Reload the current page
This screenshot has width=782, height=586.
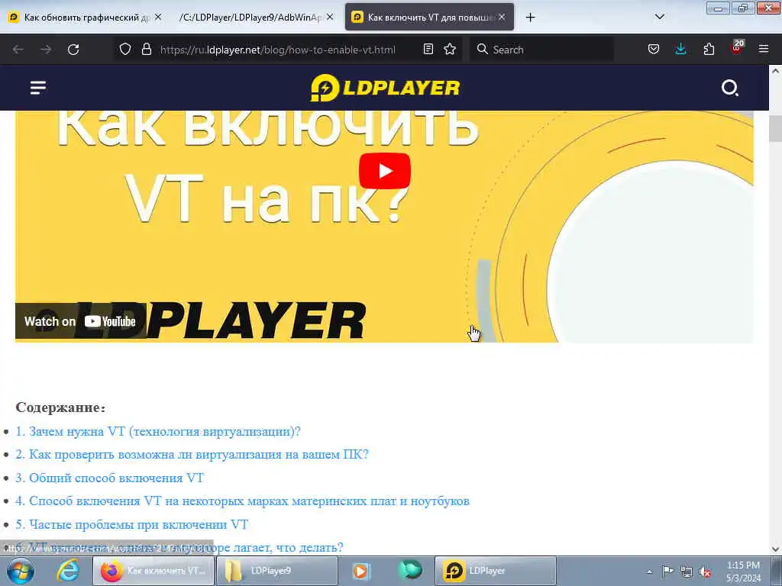73,50
